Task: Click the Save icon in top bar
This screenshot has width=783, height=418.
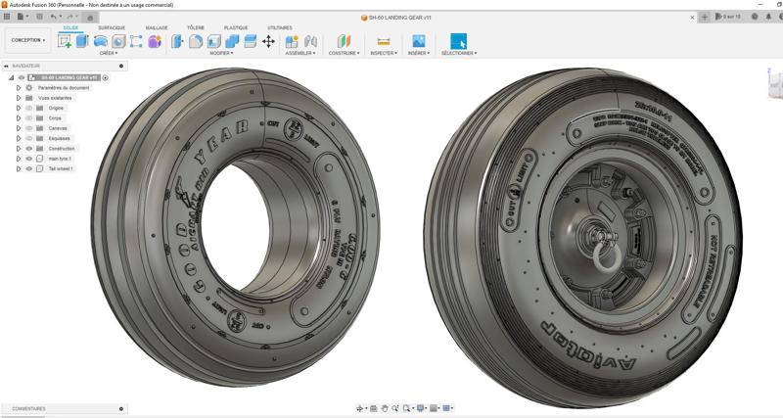Action: click(39, 17)
